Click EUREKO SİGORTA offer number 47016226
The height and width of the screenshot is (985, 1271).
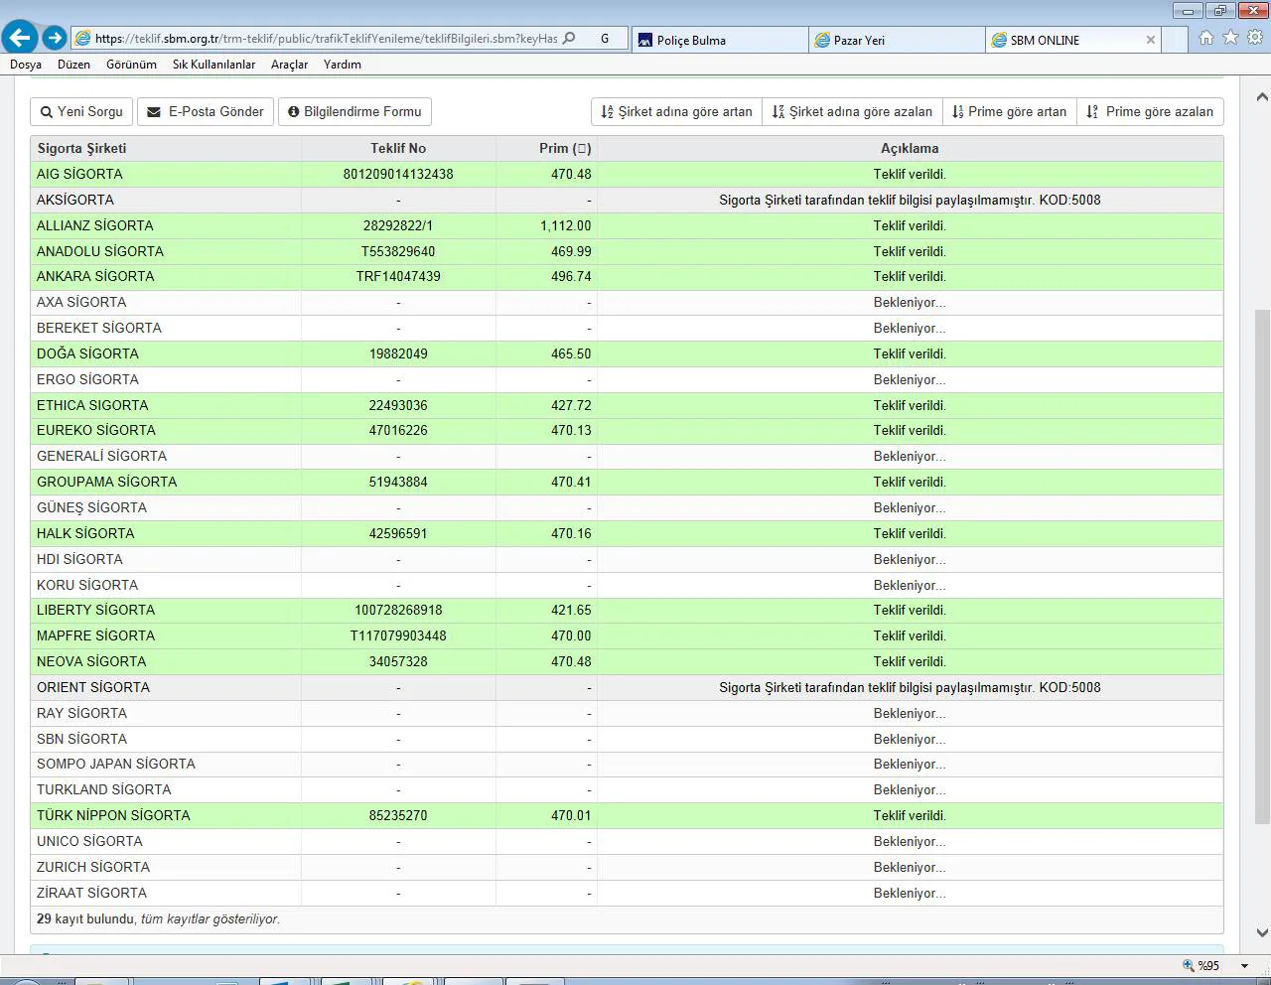398,430
